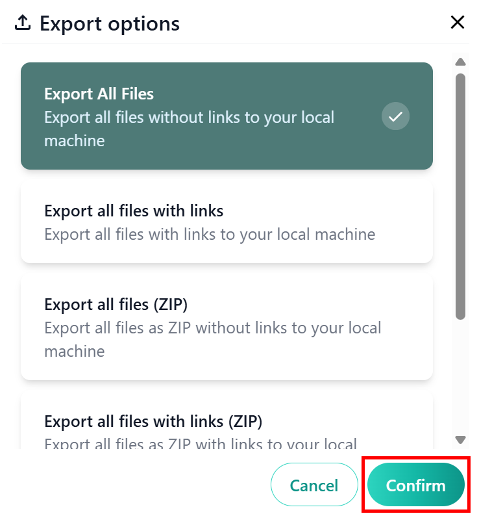The height and width of the screenshot is (516, 479).
Task: Pick the "Export all files (ZIP)" option
Action: click(x=227, y=327)
